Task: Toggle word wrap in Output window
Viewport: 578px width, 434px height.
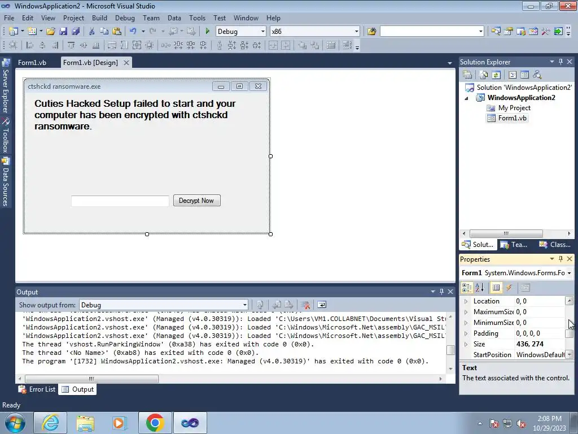Action: tap(322, 305)
